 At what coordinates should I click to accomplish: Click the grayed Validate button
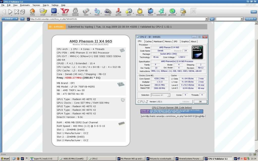[x=186, y=102]
